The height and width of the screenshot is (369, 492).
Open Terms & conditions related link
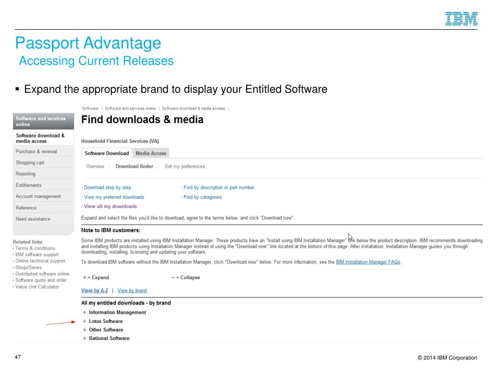(x=35, y=248)
